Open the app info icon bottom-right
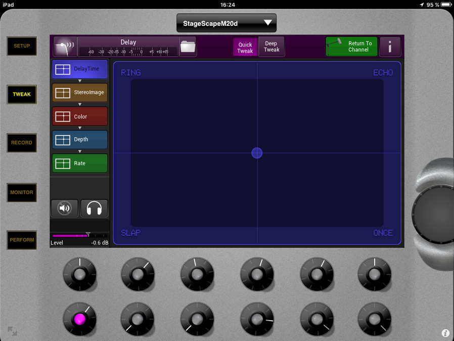The width and height of the screenshot is (454, 341). click(x=445, y=333)
